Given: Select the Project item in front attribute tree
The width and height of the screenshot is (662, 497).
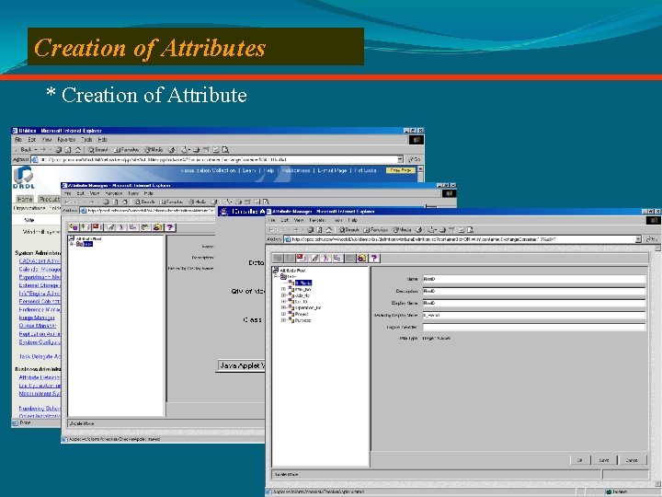Looking at the screenshot, I should point(302,314).
